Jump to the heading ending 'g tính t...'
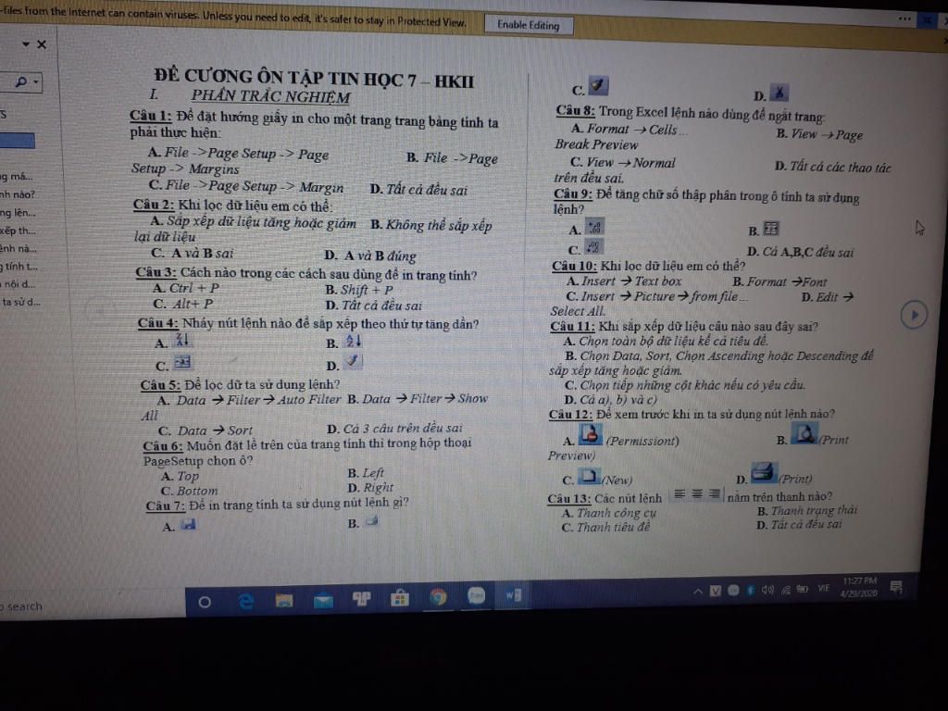 click(x=19, y=266)
